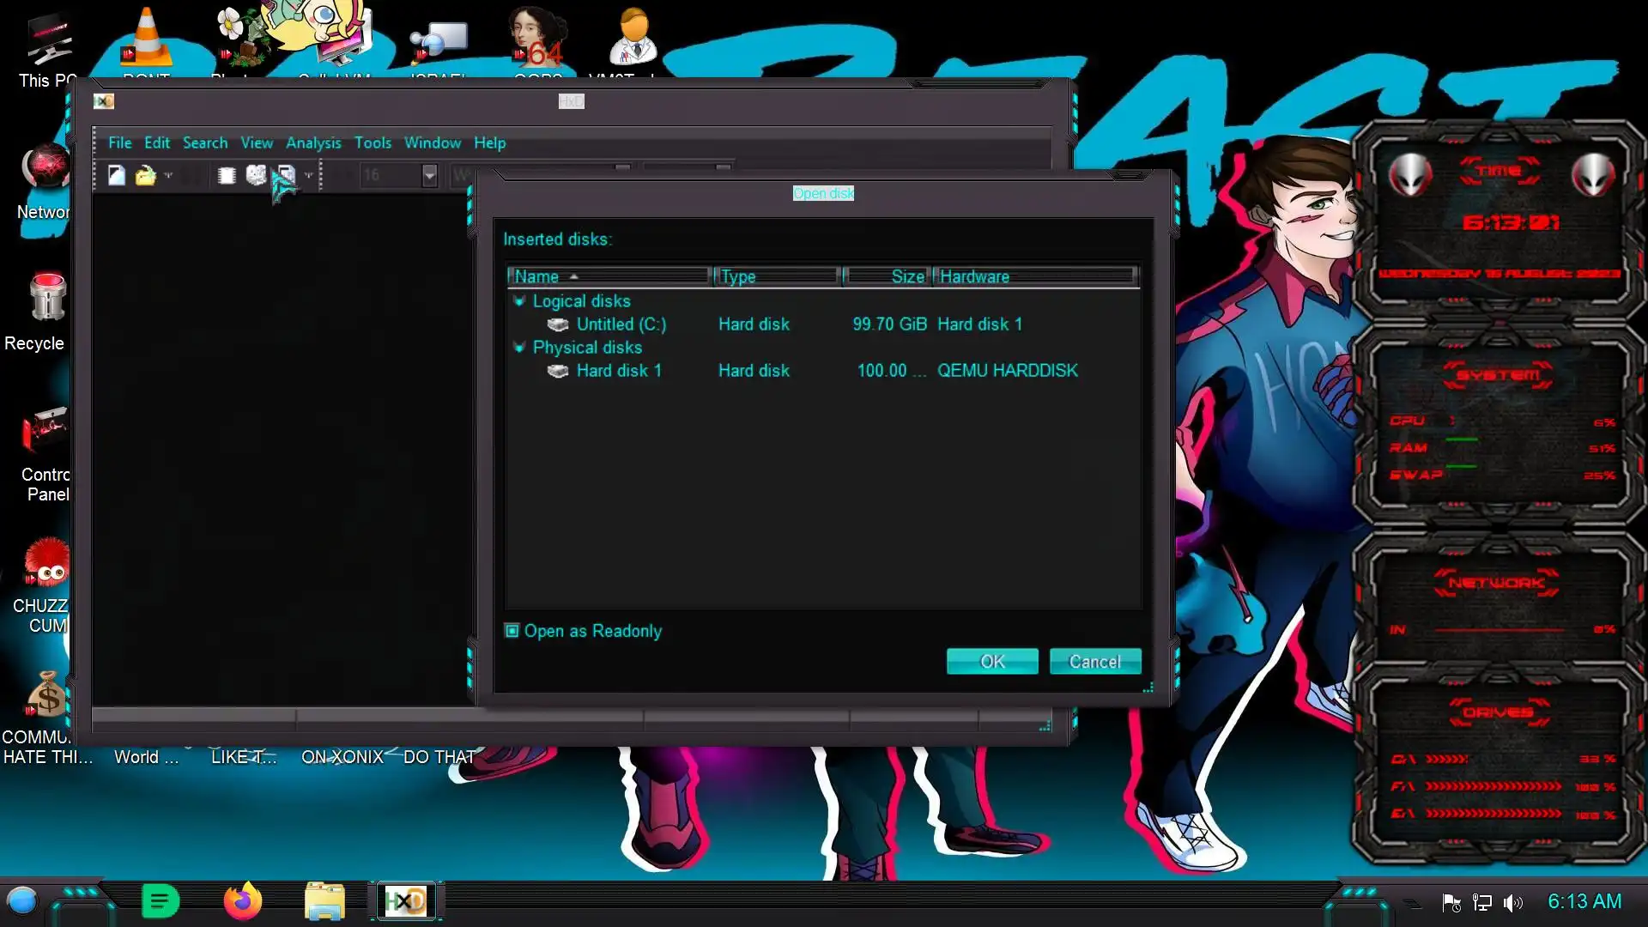Toggle the Open as Readonly checkbox

pyautogui.click(x=512, y=631)
